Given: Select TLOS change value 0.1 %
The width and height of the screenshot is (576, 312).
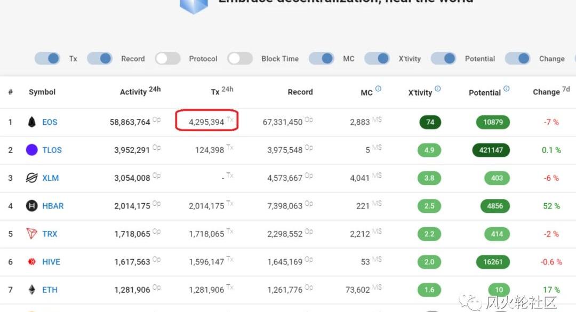Looking at the screenshot, I should (551, 150).
